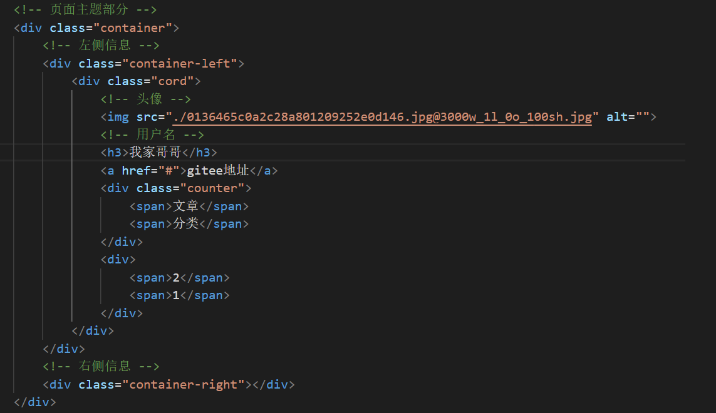716x413 pixels.
Task: Click the span text 文章
Action: [x=185, y=206]
